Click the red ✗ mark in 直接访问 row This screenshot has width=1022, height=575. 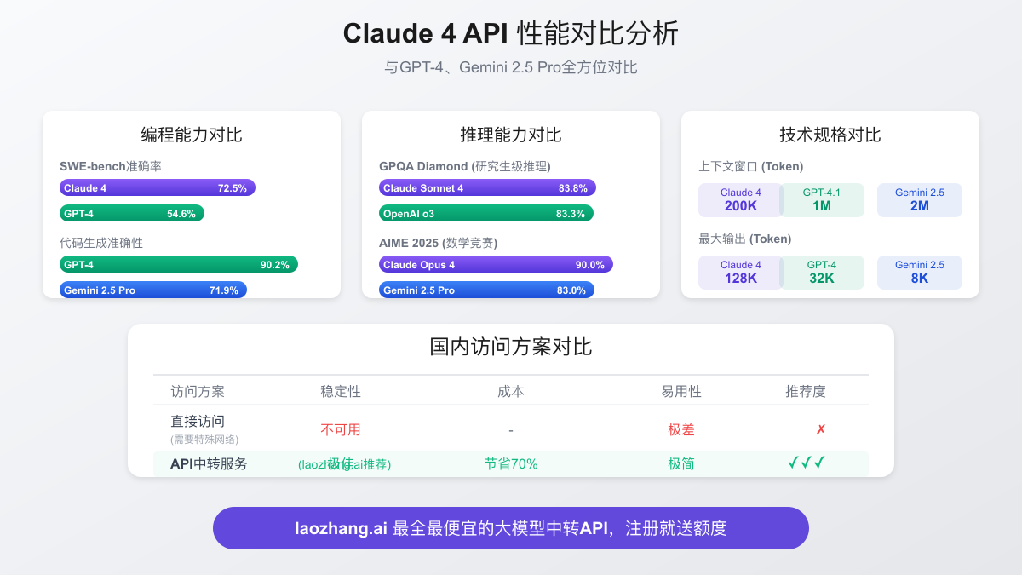[821, 430]
